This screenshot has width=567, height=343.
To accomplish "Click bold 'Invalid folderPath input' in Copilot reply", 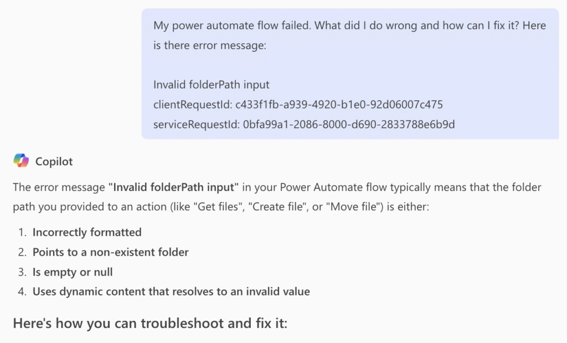I will (173, 187).
